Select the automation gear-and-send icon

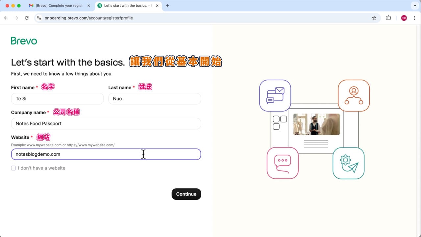click(348, 163)
